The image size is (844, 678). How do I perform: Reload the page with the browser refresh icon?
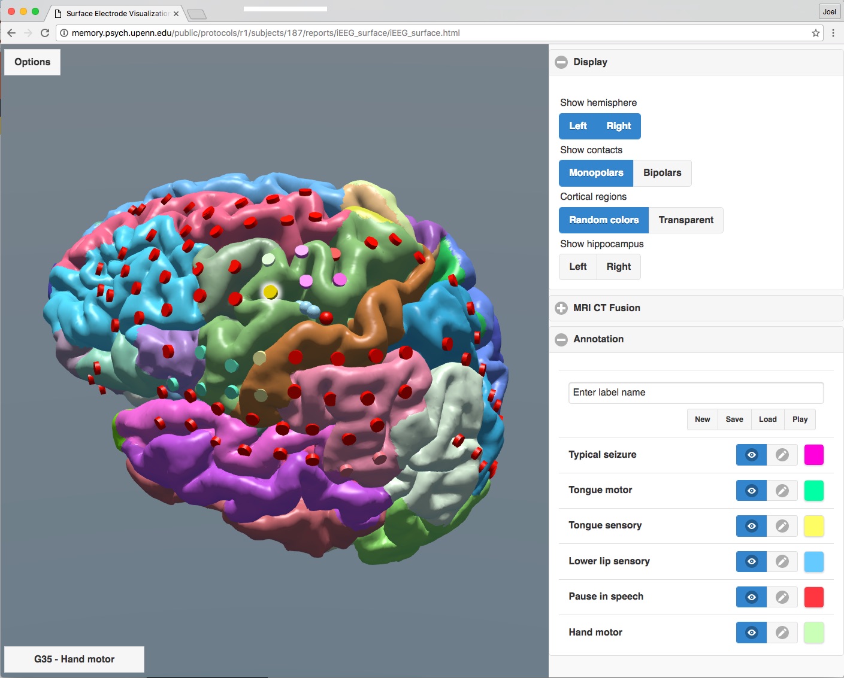pyautogui.click(x=45, y=33)
